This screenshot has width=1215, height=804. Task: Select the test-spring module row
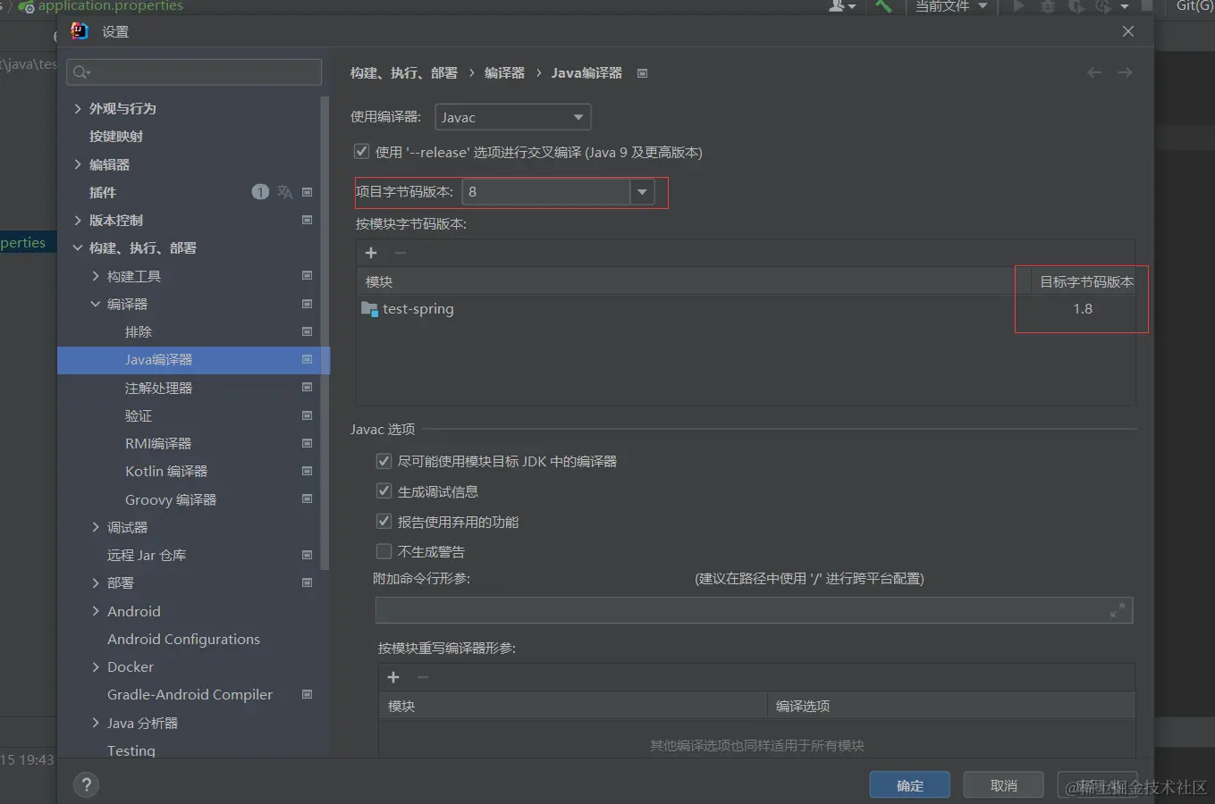click(x=746, y=309)
